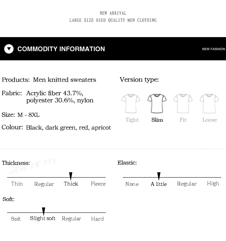Click the Men knitted sweaters product text
226x241 pixels.
[x=65, y=80]
